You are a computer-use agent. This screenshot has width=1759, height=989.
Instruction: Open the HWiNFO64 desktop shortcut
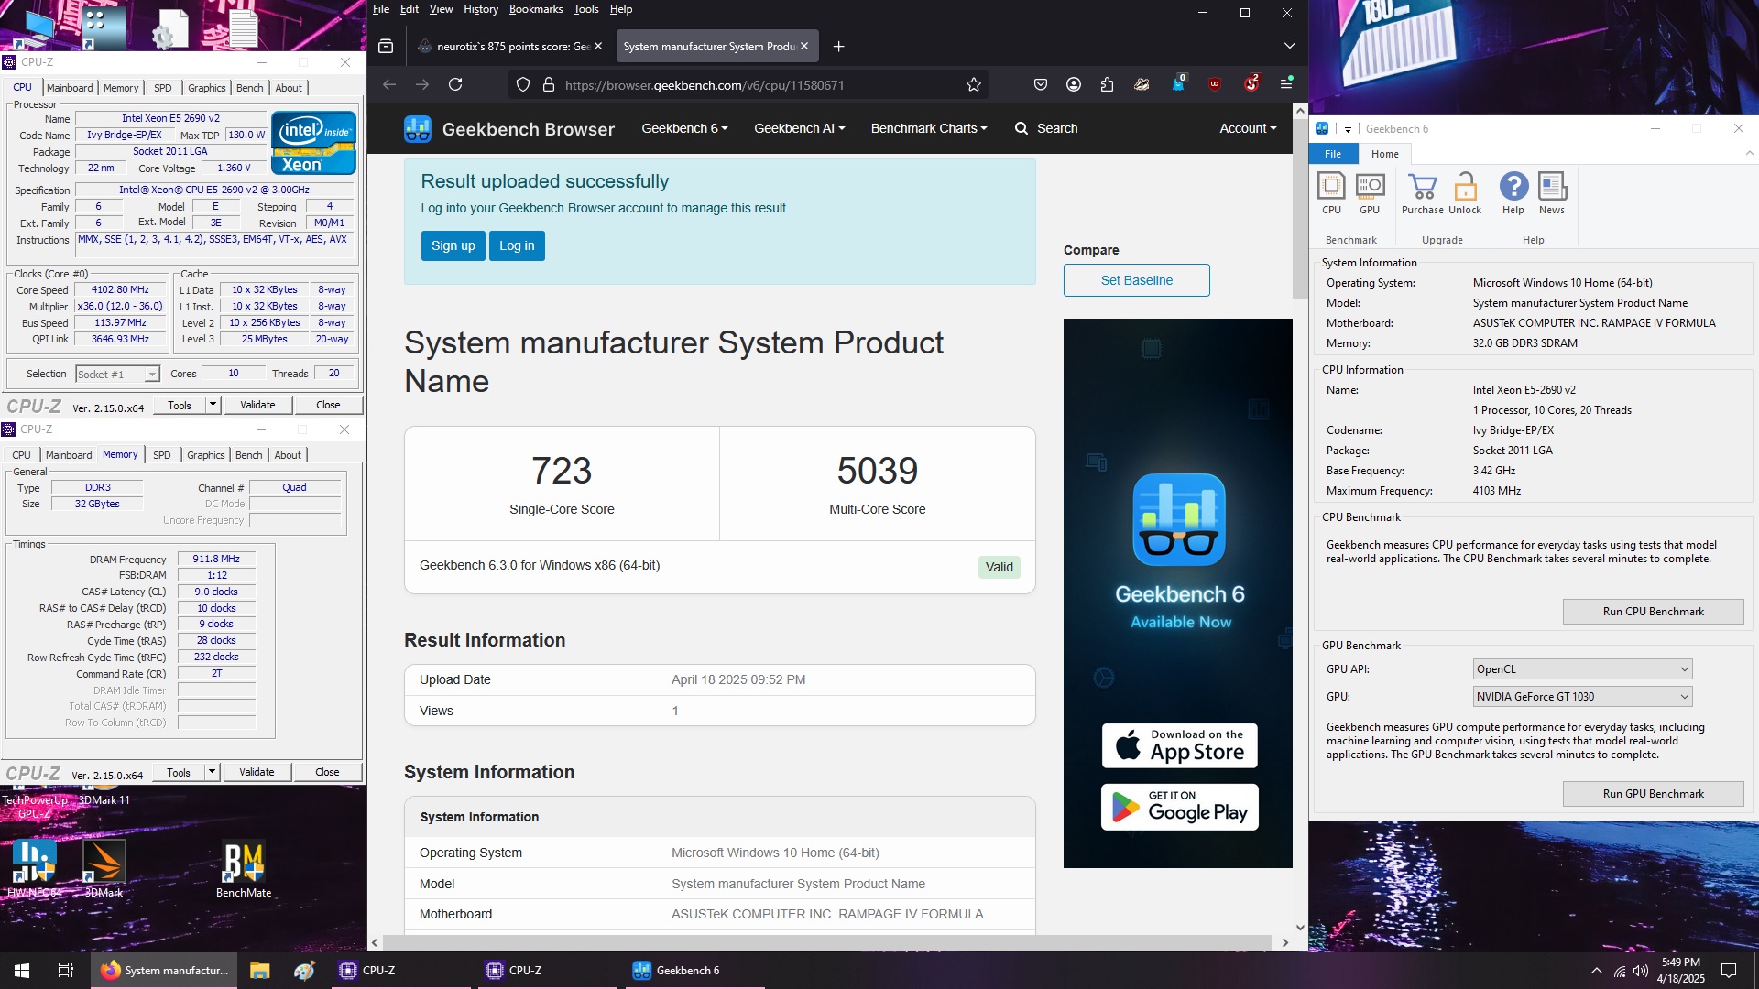35,870
